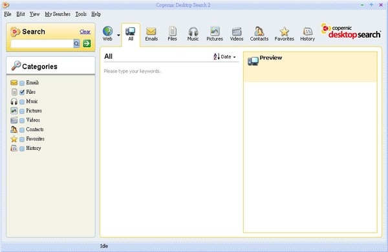Click the Clear link in Search panel
Viewport: 388px width, 252px height.
(x=85, y=32)
